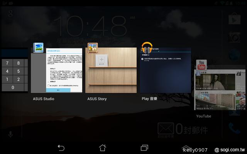
Task: Click the Play 音樂 label
Action: click(149, 99)
